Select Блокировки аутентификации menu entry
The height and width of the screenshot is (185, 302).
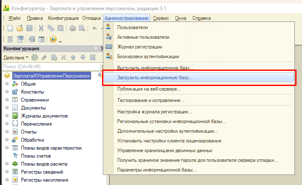[x=199, y=56]
